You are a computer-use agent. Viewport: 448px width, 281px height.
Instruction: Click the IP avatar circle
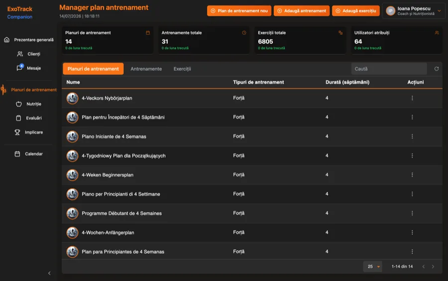390,11
